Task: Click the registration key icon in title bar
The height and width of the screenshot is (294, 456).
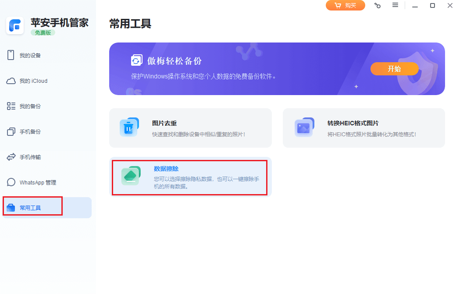Action: click(x=377, y=5)
